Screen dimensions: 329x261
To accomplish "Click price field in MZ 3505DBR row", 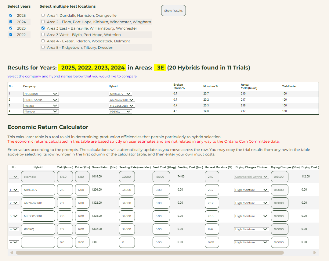I will coord(82,216).
